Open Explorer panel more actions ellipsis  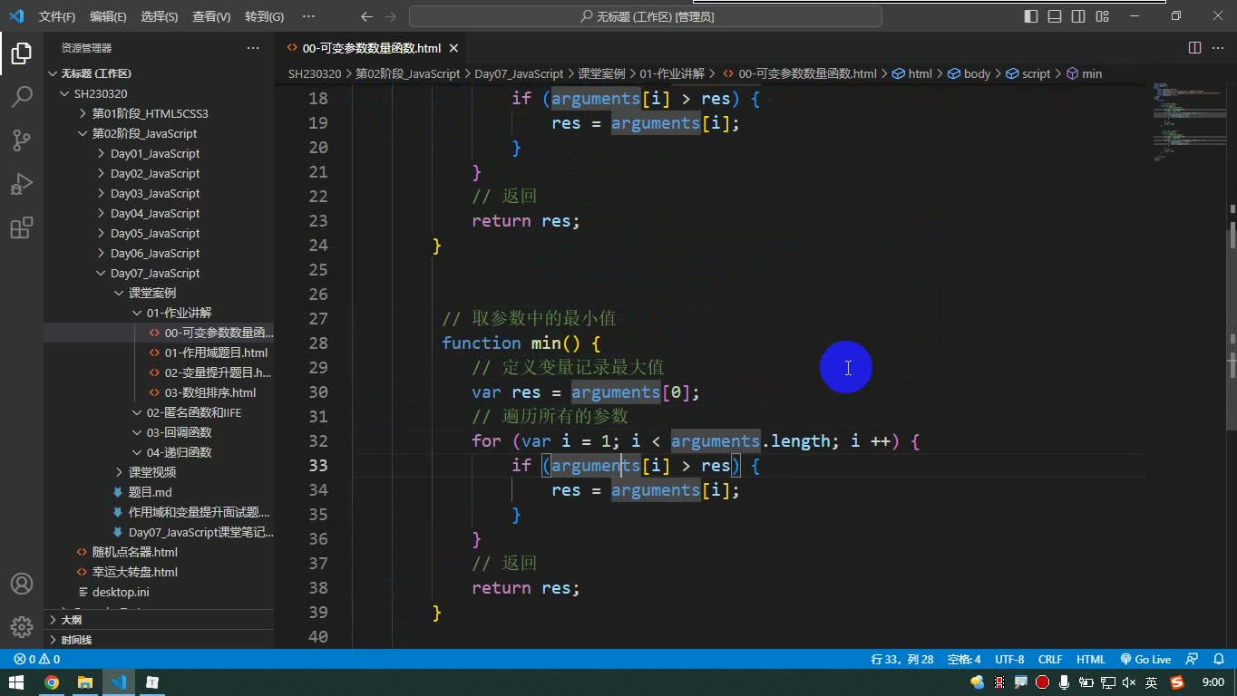point(253,48)
